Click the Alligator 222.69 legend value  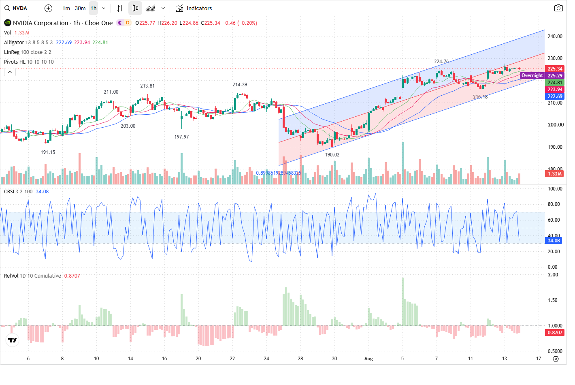click(64, 43)
